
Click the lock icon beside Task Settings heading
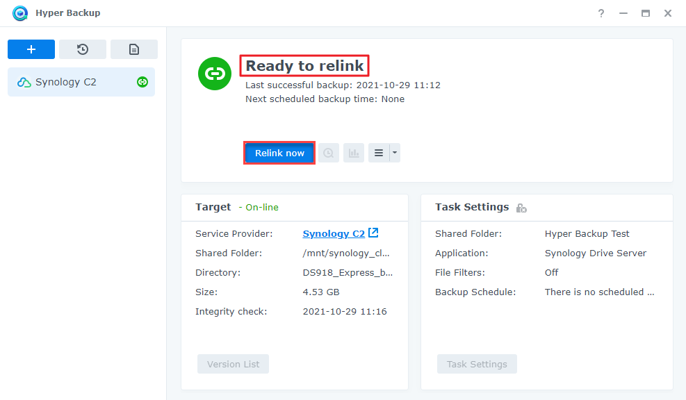[521, 208]
